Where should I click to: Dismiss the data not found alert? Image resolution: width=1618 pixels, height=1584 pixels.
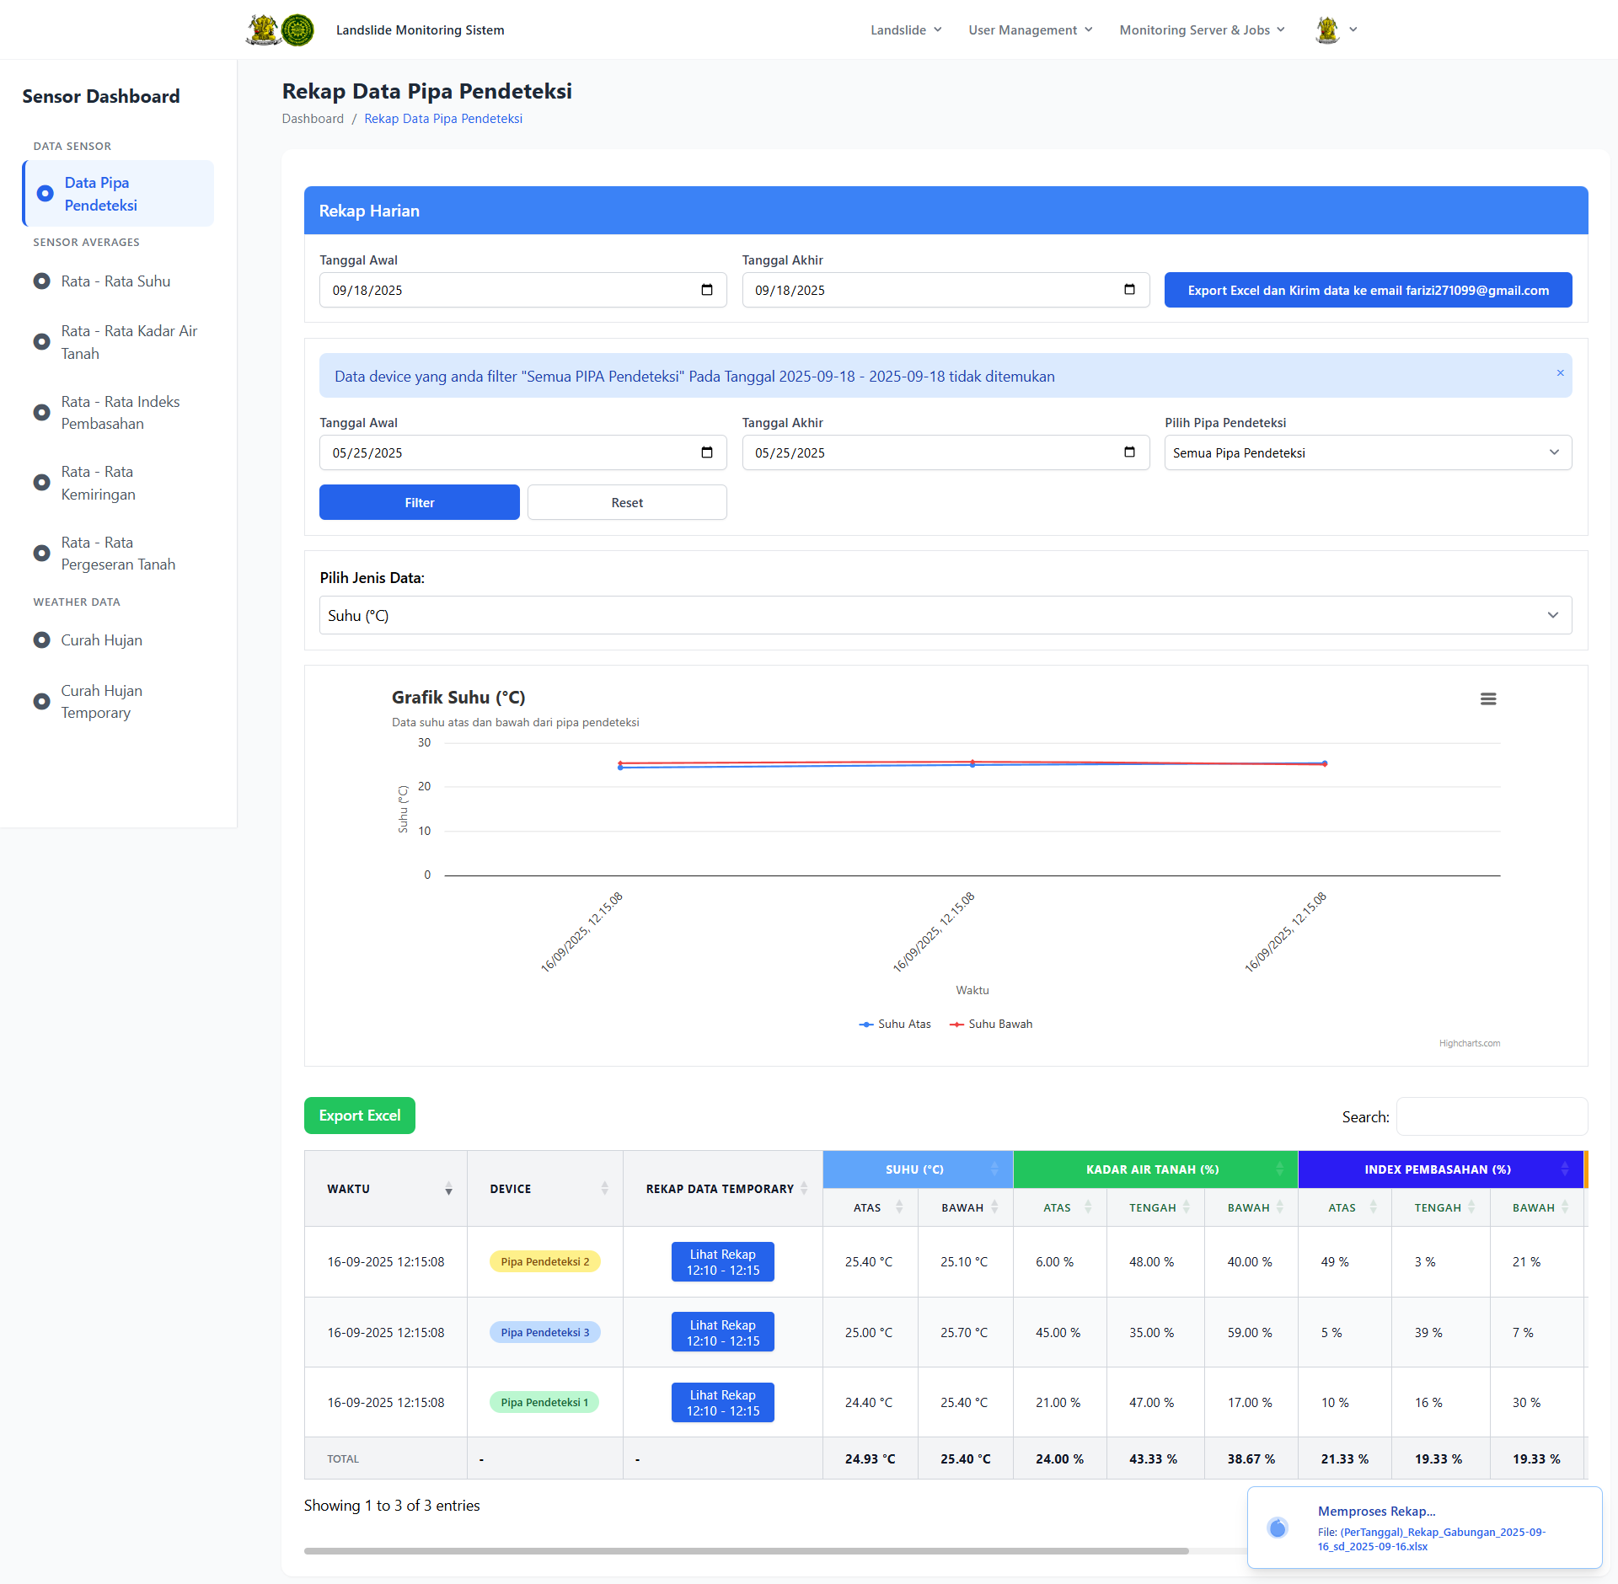[x=1560, y=372]
